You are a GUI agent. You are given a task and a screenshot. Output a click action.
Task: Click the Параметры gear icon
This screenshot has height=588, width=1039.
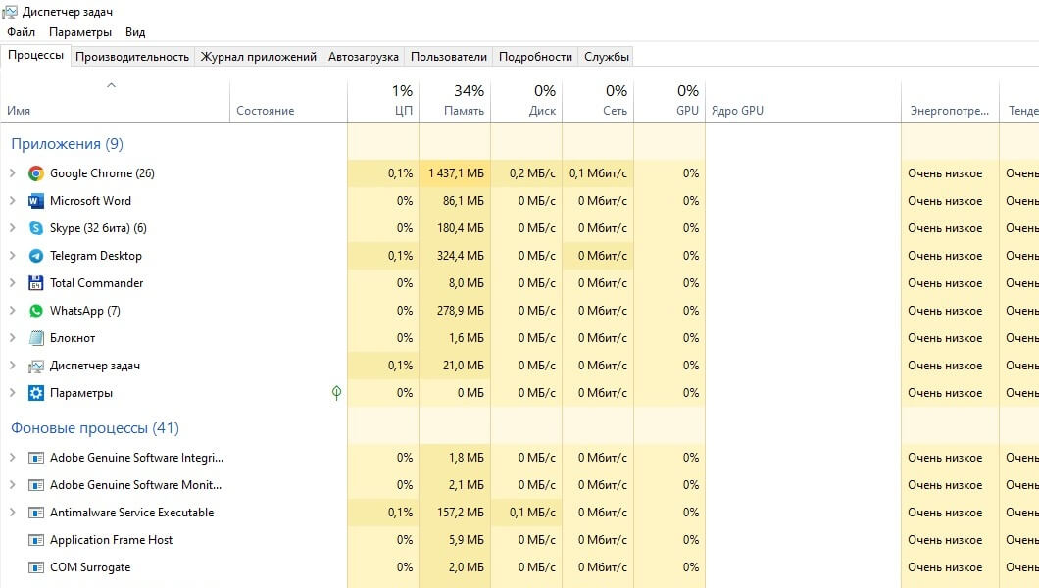36,393
